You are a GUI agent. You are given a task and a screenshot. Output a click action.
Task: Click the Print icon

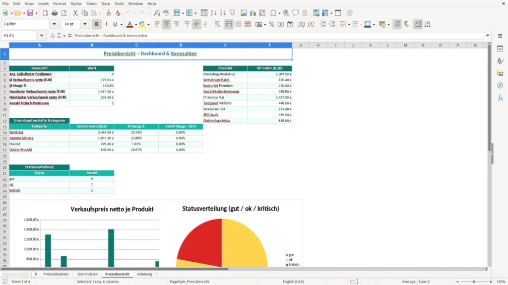click(55, 13)
